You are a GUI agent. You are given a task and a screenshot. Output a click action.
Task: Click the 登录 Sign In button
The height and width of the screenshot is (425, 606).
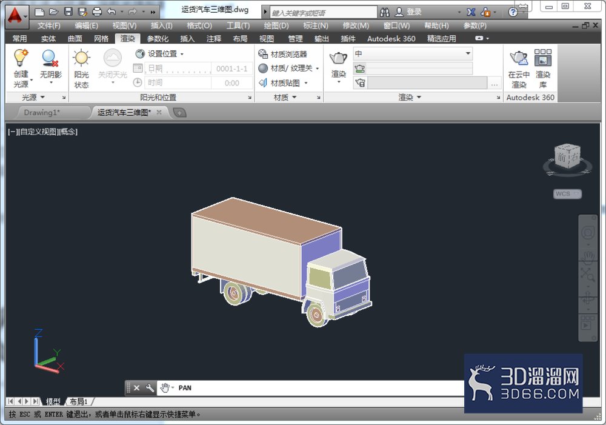(x=408, y=12)
